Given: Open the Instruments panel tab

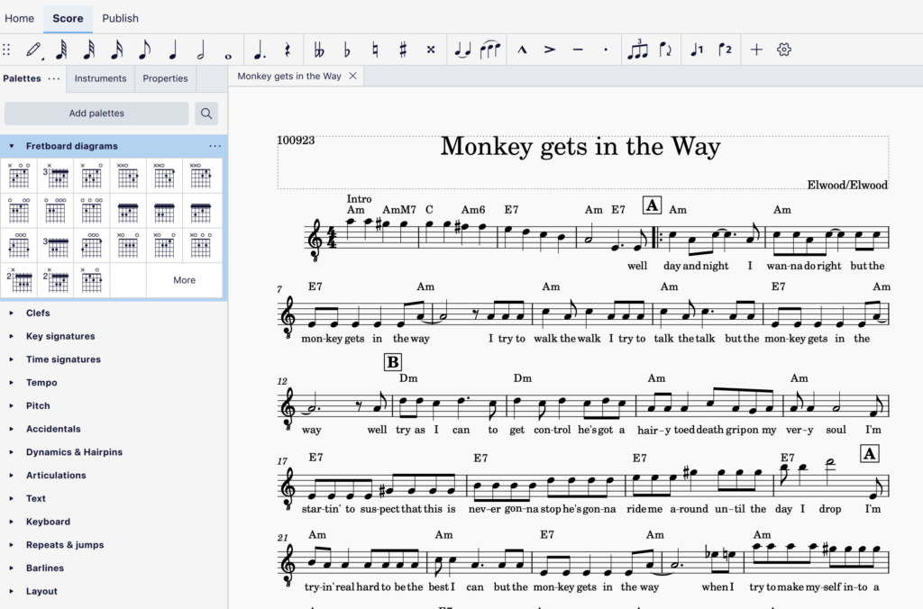Looking at the screenshot, I should point(100,78).
